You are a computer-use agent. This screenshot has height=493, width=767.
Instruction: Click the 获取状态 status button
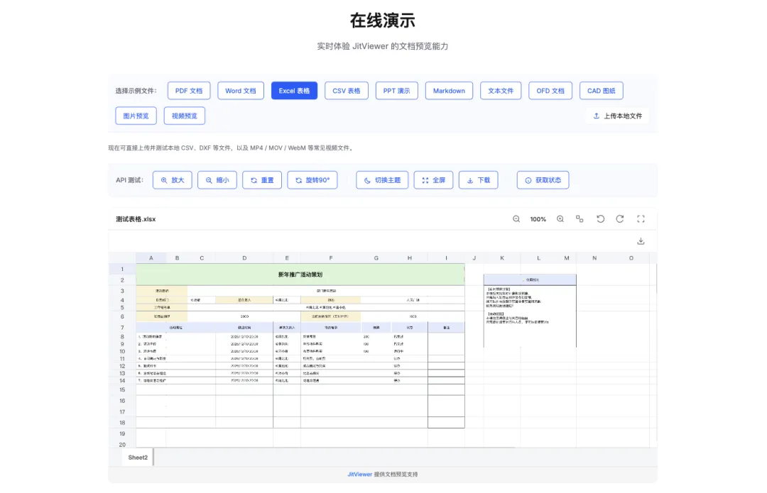click(543, 179)
